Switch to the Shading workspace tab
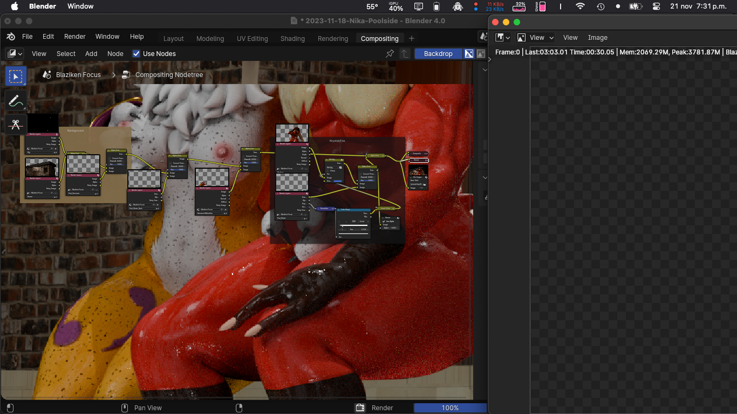 (292, 39)
